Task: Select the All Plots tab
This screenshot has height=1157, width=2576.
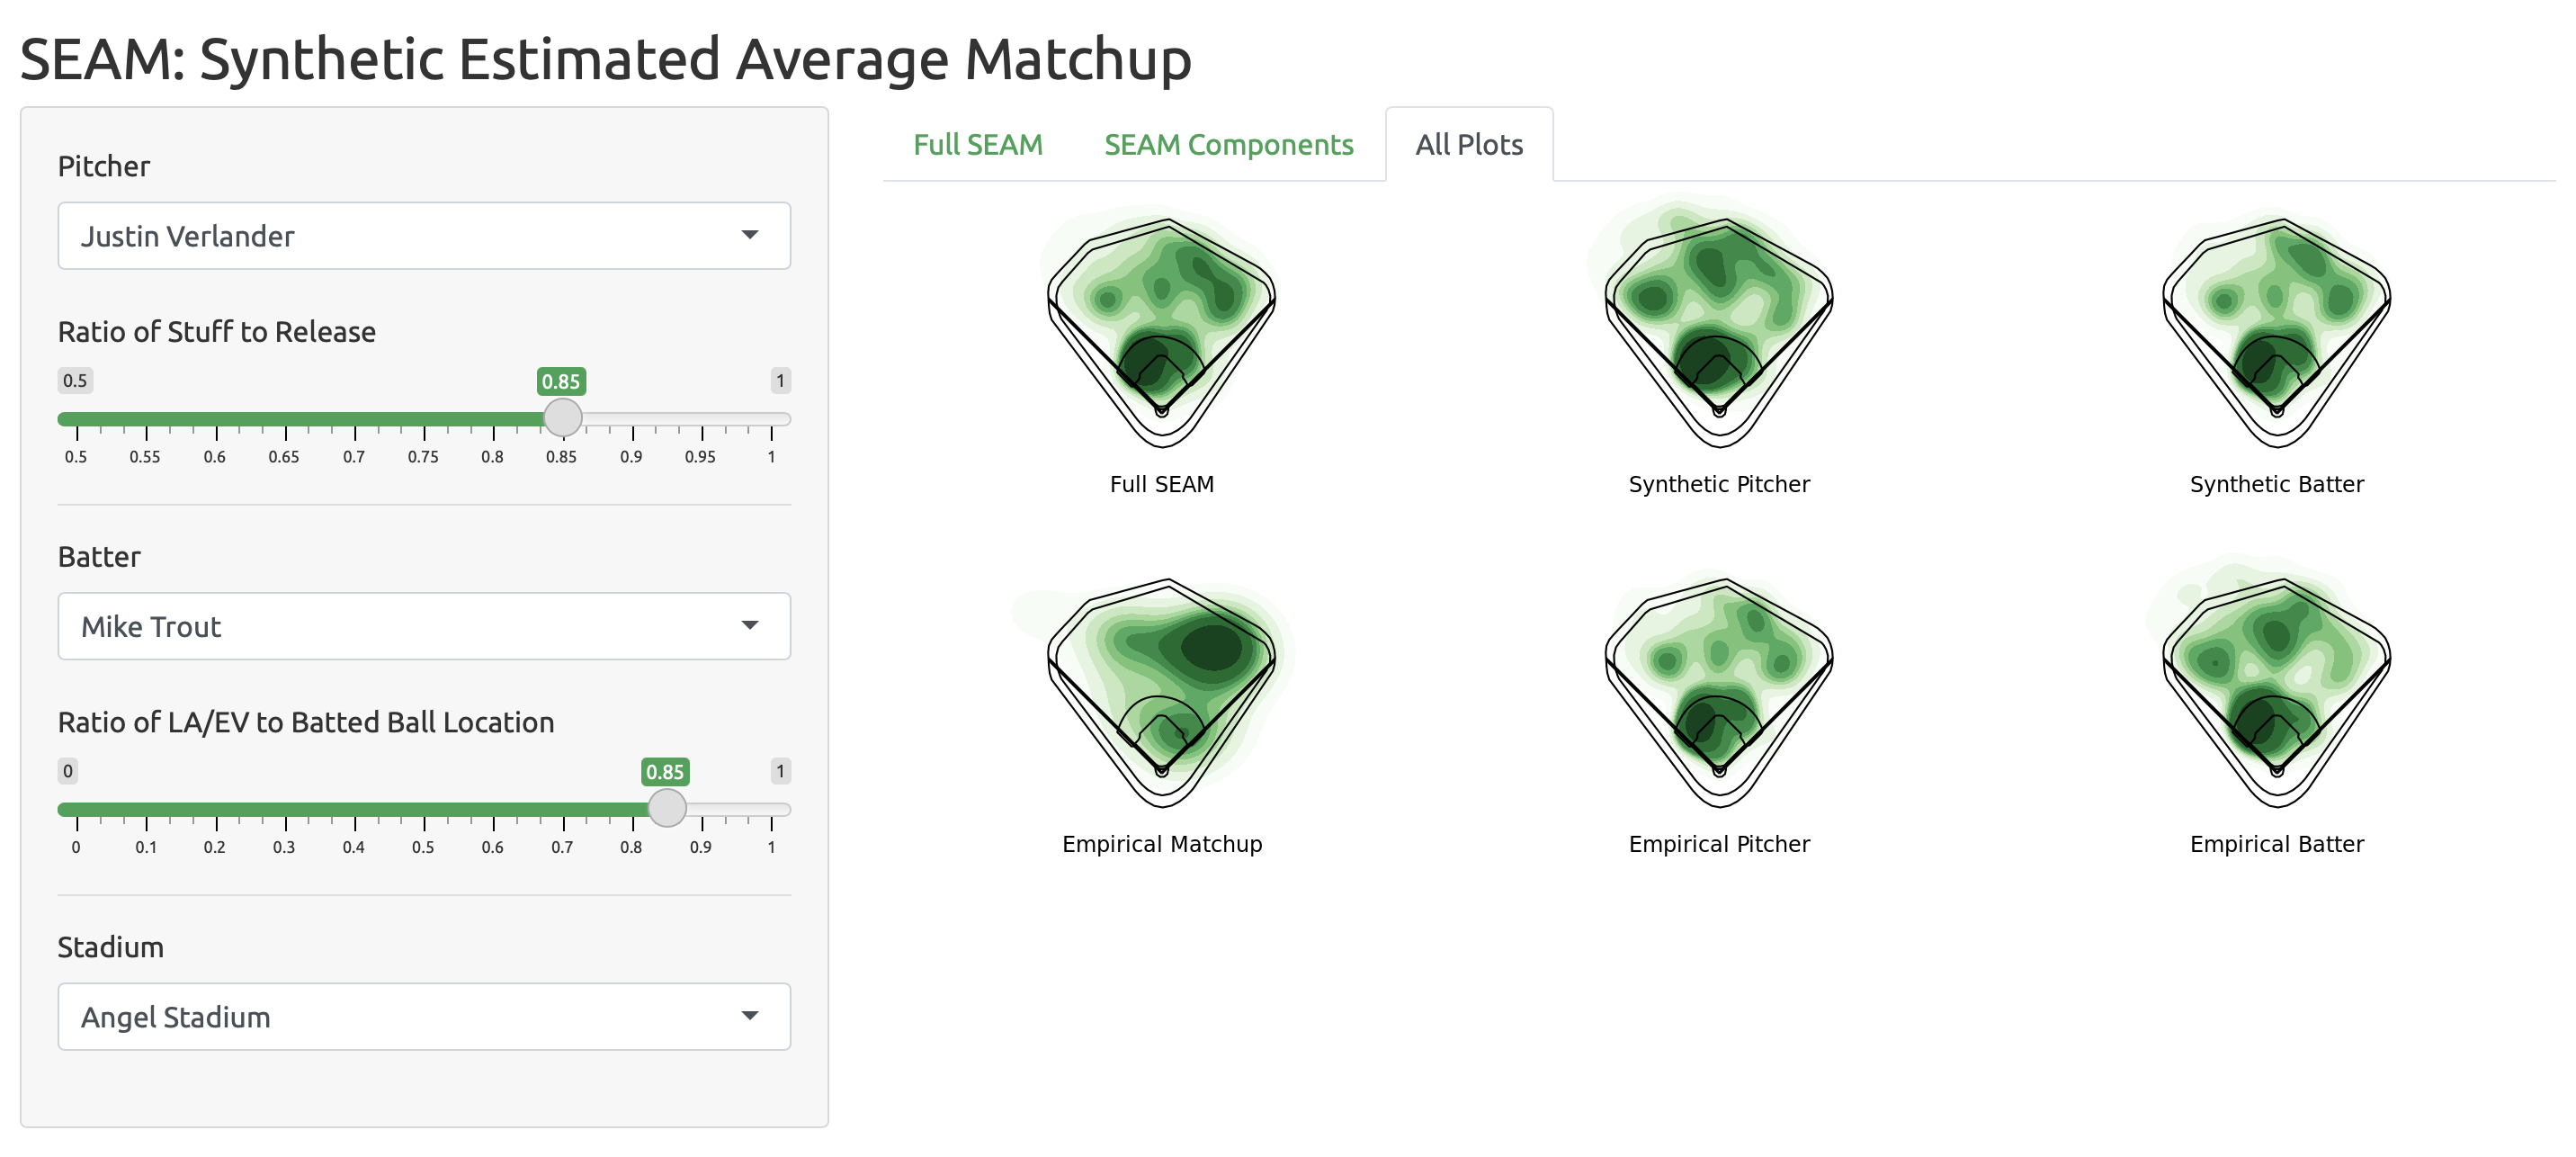Action: coord(1468,145)
